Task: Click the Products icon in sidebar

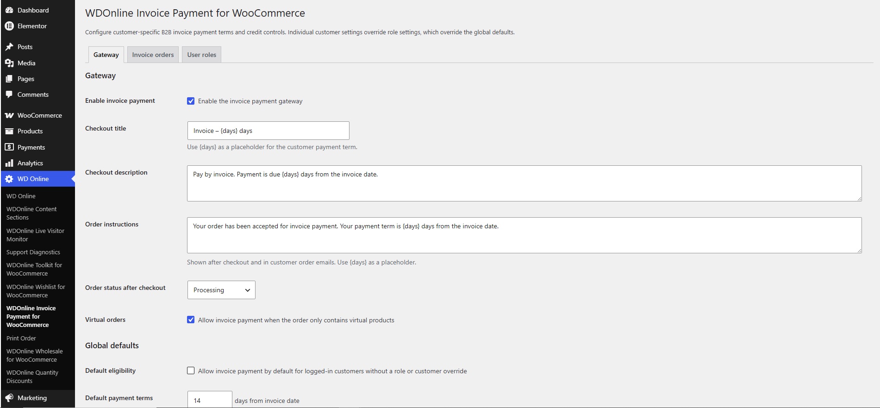Action: 9,131
